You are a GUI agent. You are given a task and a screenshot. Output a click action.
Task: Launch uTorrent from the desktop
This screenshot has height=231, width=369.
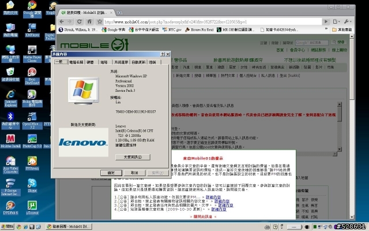coord(32,208)
